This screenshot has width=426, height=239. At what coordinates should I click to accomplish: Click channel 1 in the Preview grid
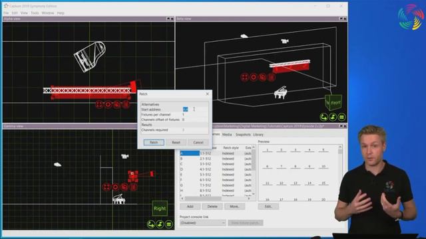click(268, 150)
